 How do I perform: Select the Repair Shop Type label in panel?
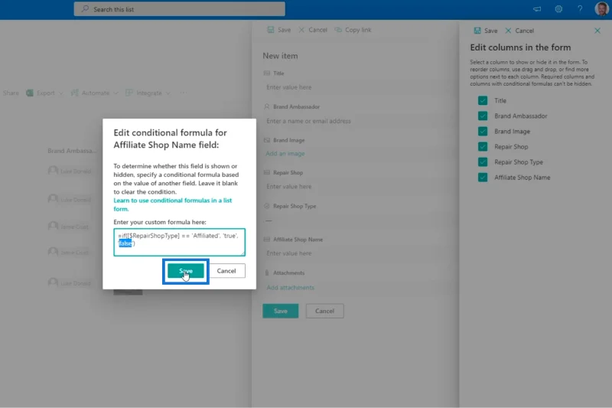tap(519, 162)
